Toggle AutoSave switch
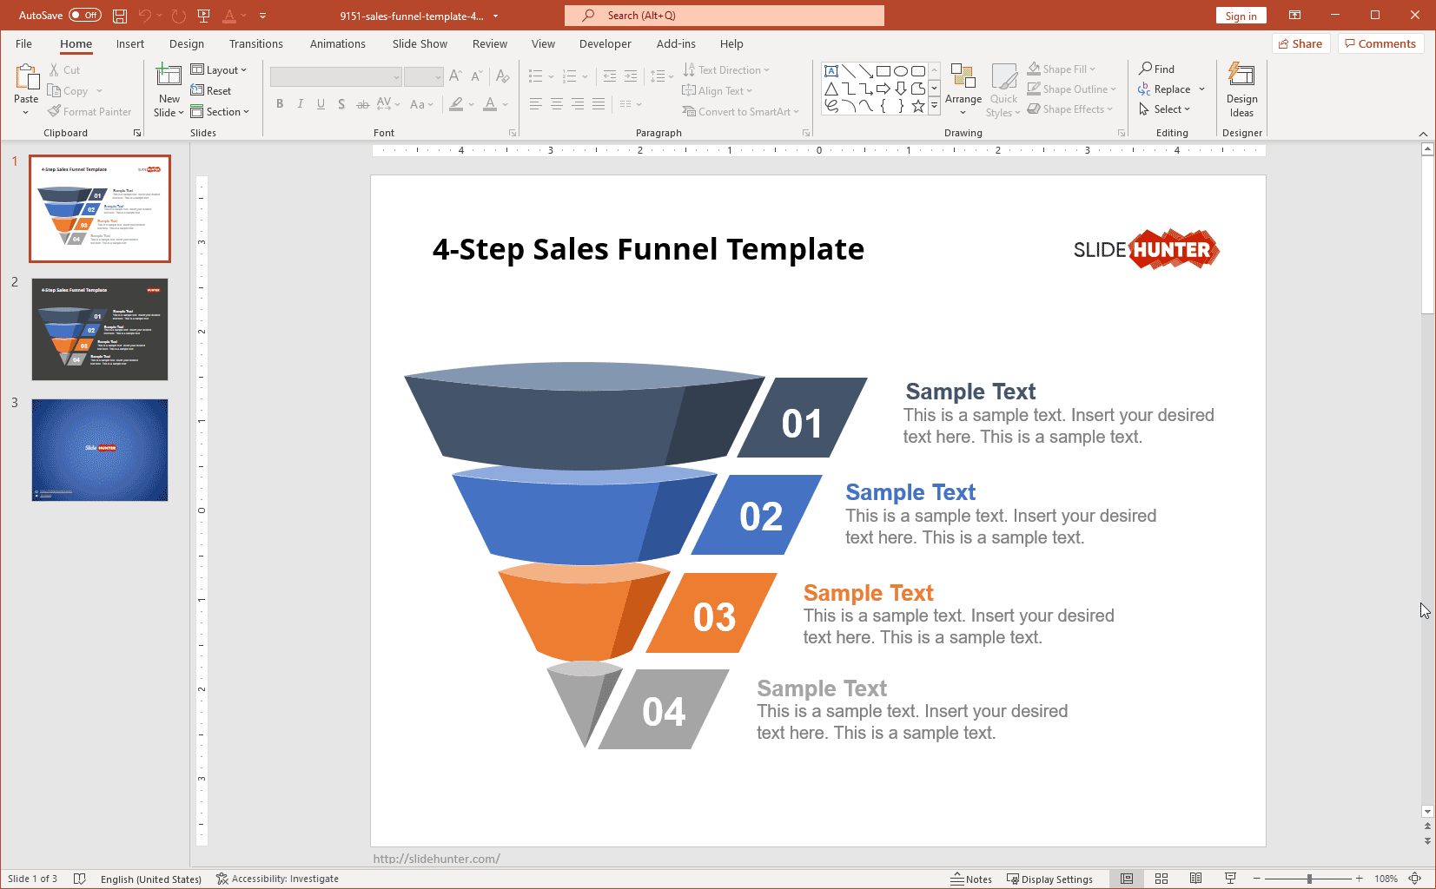The width and height of the screenshot is (1436, 889). tap(84, 16)
